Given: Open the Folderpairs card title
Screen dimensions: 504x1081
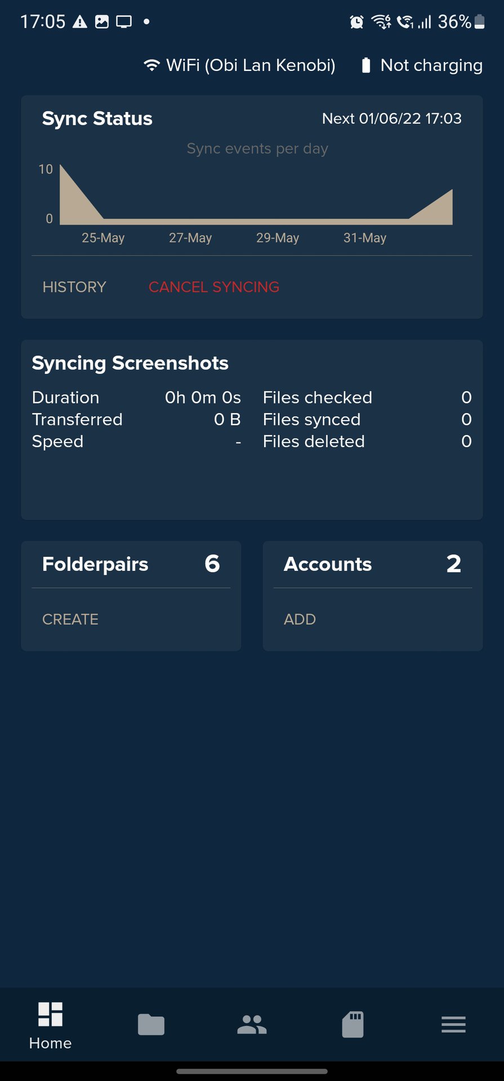Looking at the screenshot, I should pyautogui.click(x=95, y=564).
